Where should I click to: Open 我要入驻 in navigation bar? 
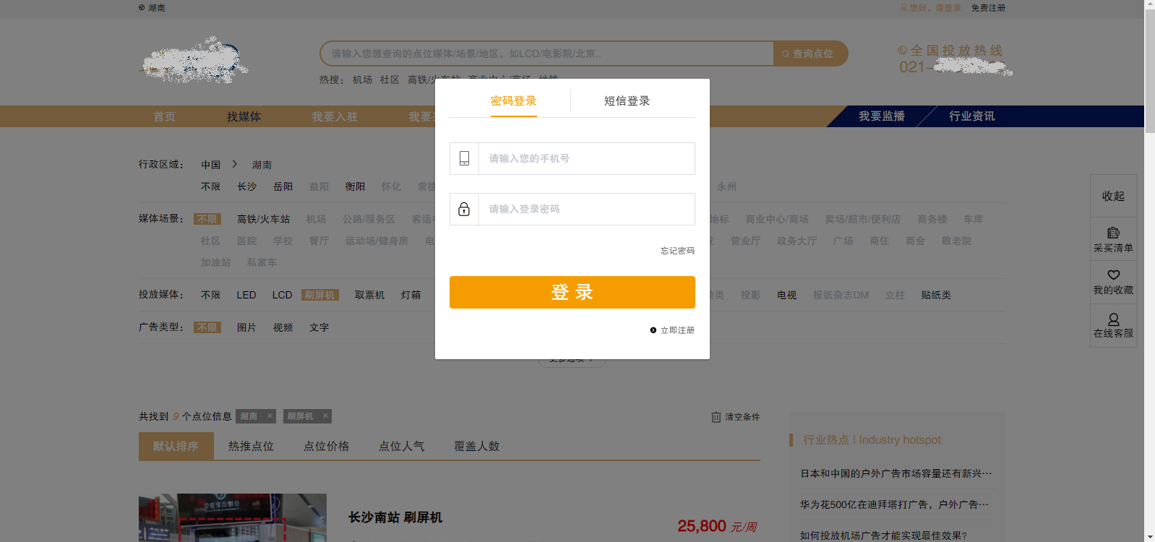[x=335, y=116]
